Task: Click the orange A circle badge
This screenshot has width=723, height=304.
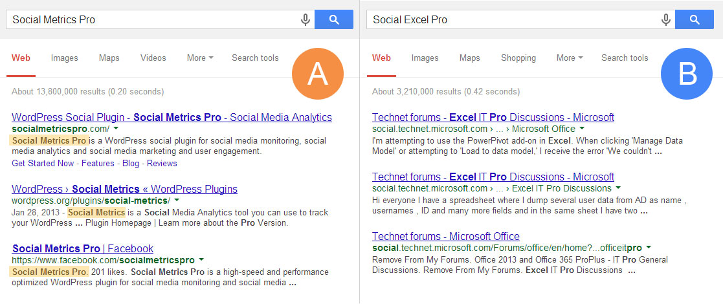Action: click(x=318, y=74)
